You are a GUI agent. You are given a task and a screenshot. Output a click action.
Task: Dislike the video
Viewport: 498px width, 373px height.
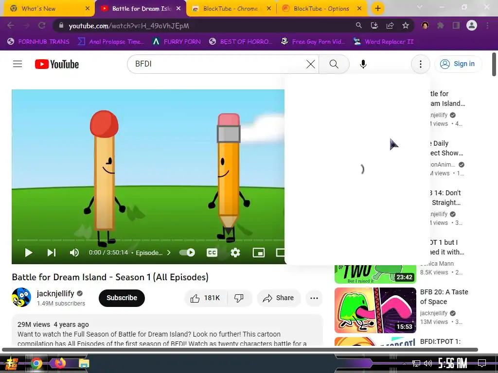point(239,298)
